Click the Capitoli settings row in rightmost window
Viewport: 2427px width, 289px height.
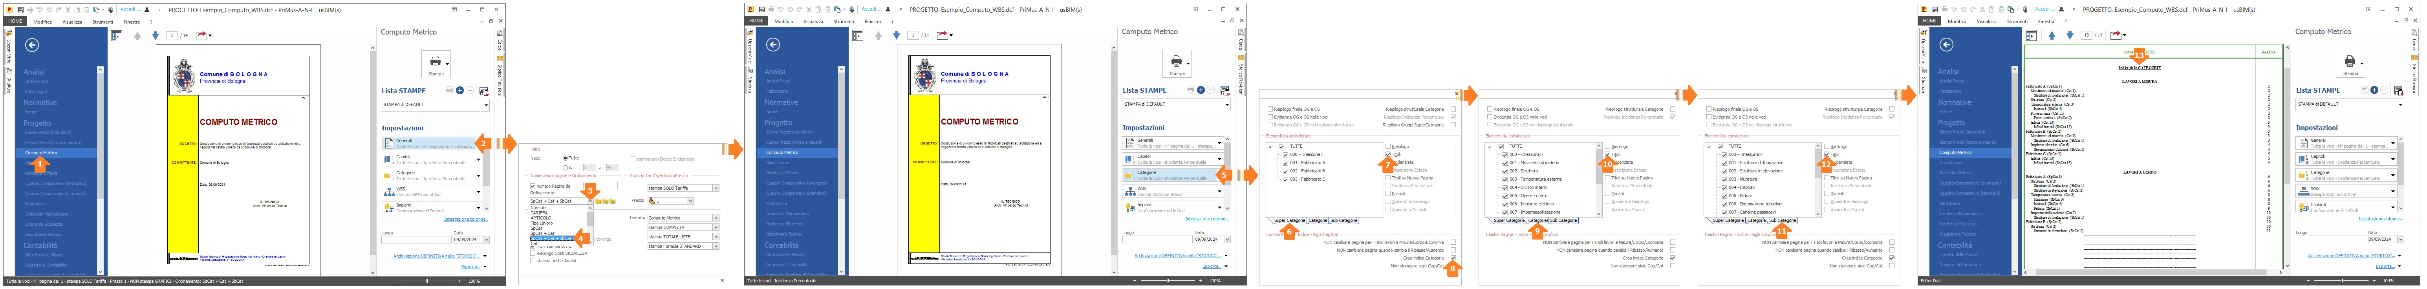(2347, 159)
